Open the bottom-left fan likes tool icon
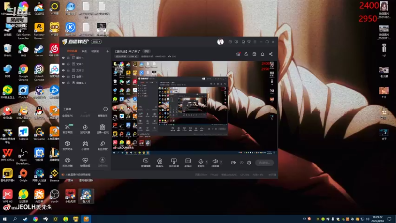The width and height of the screenshot is (396, 223). tap(67, 160)
